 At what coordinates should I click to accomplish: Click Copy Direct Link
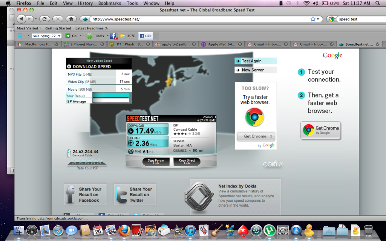point(187,162)
